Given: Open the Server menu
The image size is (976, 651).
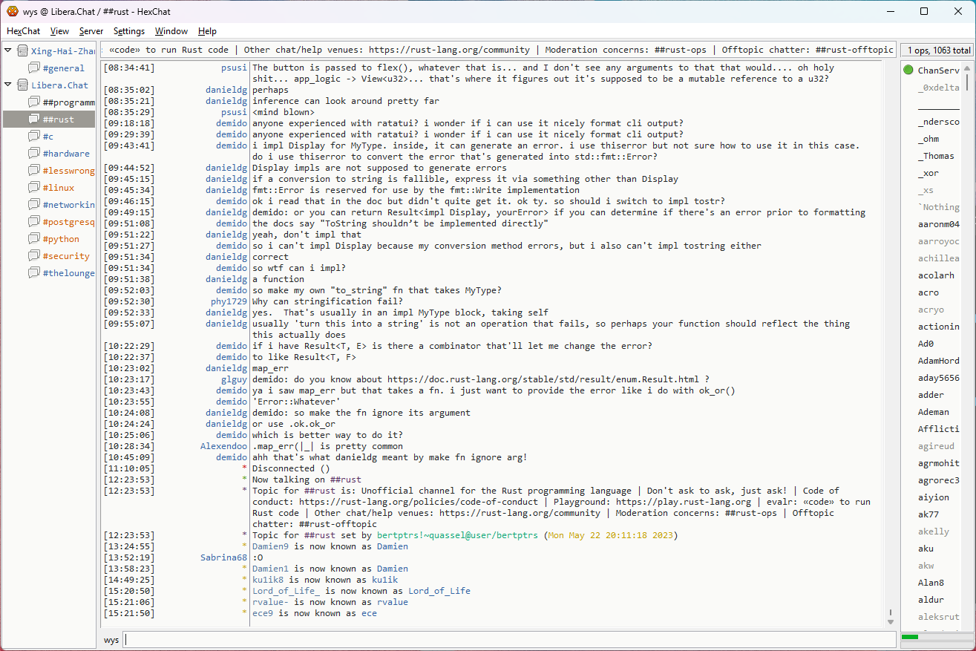Looking at the screenshot, I should click(x=91, y=31).
